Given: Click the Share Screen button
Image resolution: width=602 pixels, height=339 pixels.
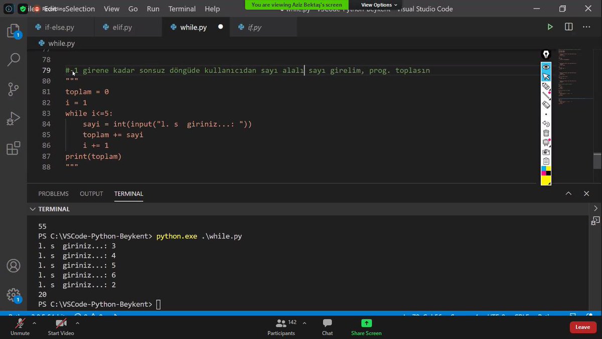Looking at the screenshot, I should point(366,326).
